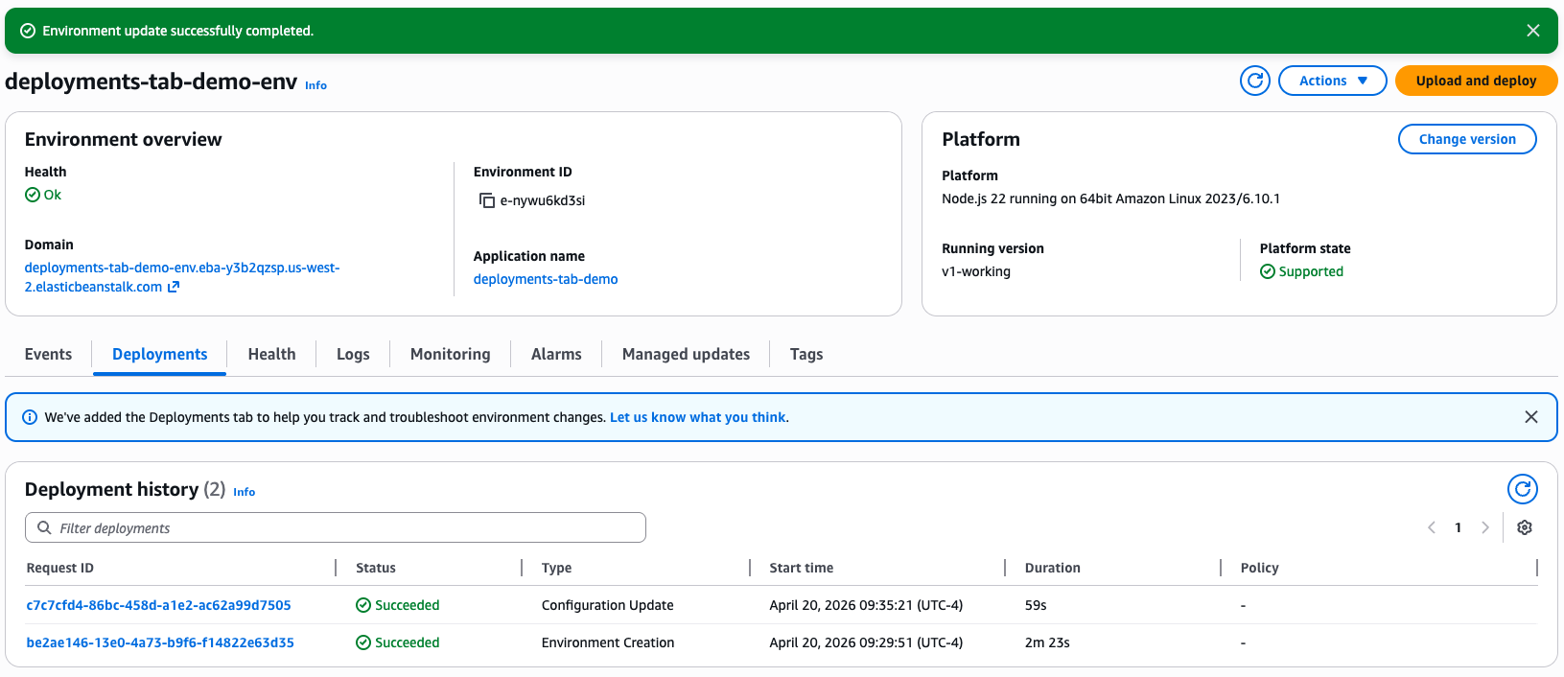Click Succeeded status of Configuration Update row

(x=398, y=605)
